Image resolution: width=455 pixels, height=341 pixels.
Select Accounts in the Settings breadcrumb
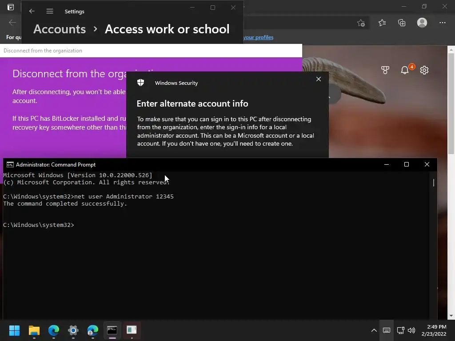pyautogui.click(x=60, y=29)
